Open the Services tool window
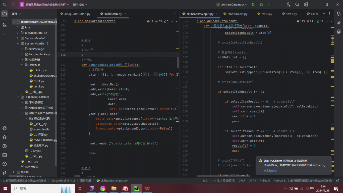343x193 pixels. 5,146
